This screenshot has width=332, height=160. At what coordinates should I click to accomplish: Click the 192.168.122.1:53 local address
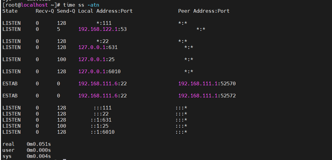(x=102, y=29)
